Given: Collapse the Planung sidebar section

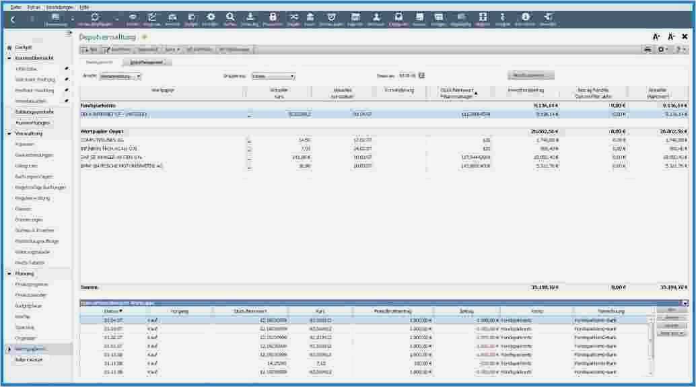Looking at the screenshot, I should tap(9, 274).
